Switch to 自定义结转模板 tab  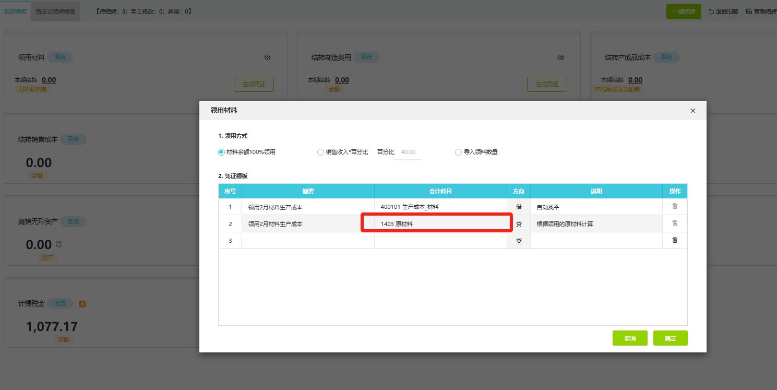click(55, 11)
